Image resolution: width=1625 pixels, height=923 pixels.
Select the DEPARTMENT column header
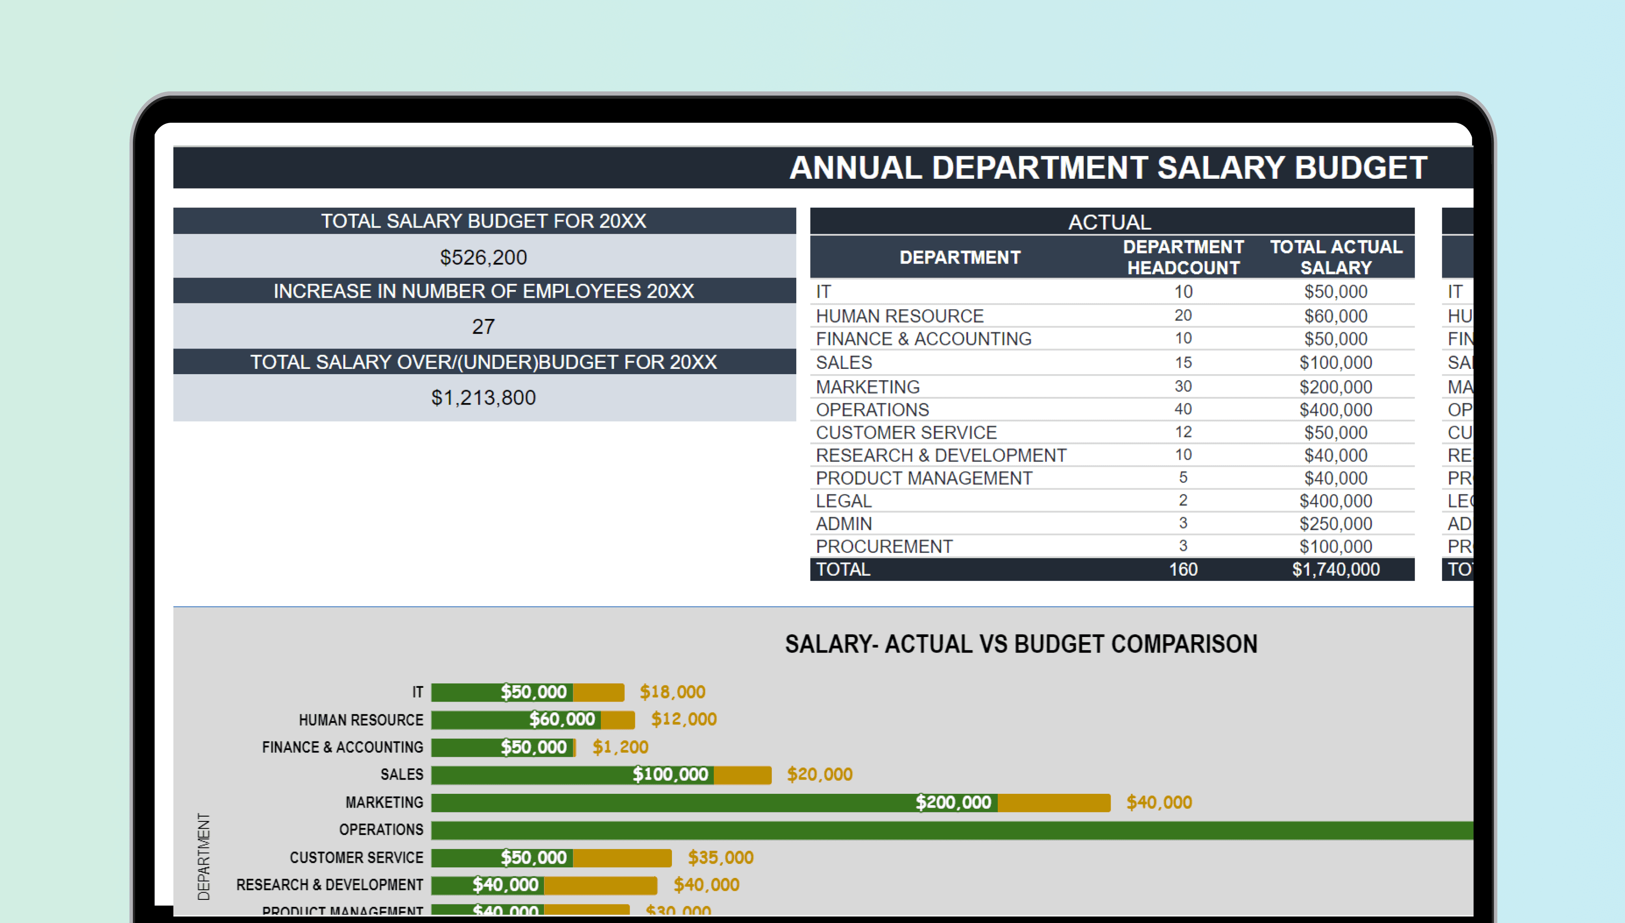[x=960, y=258]
